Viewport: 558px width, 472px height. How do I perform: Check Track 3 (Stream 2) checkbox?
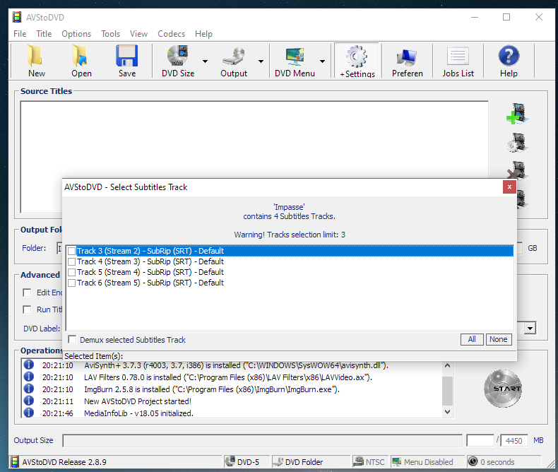(71, 251)
